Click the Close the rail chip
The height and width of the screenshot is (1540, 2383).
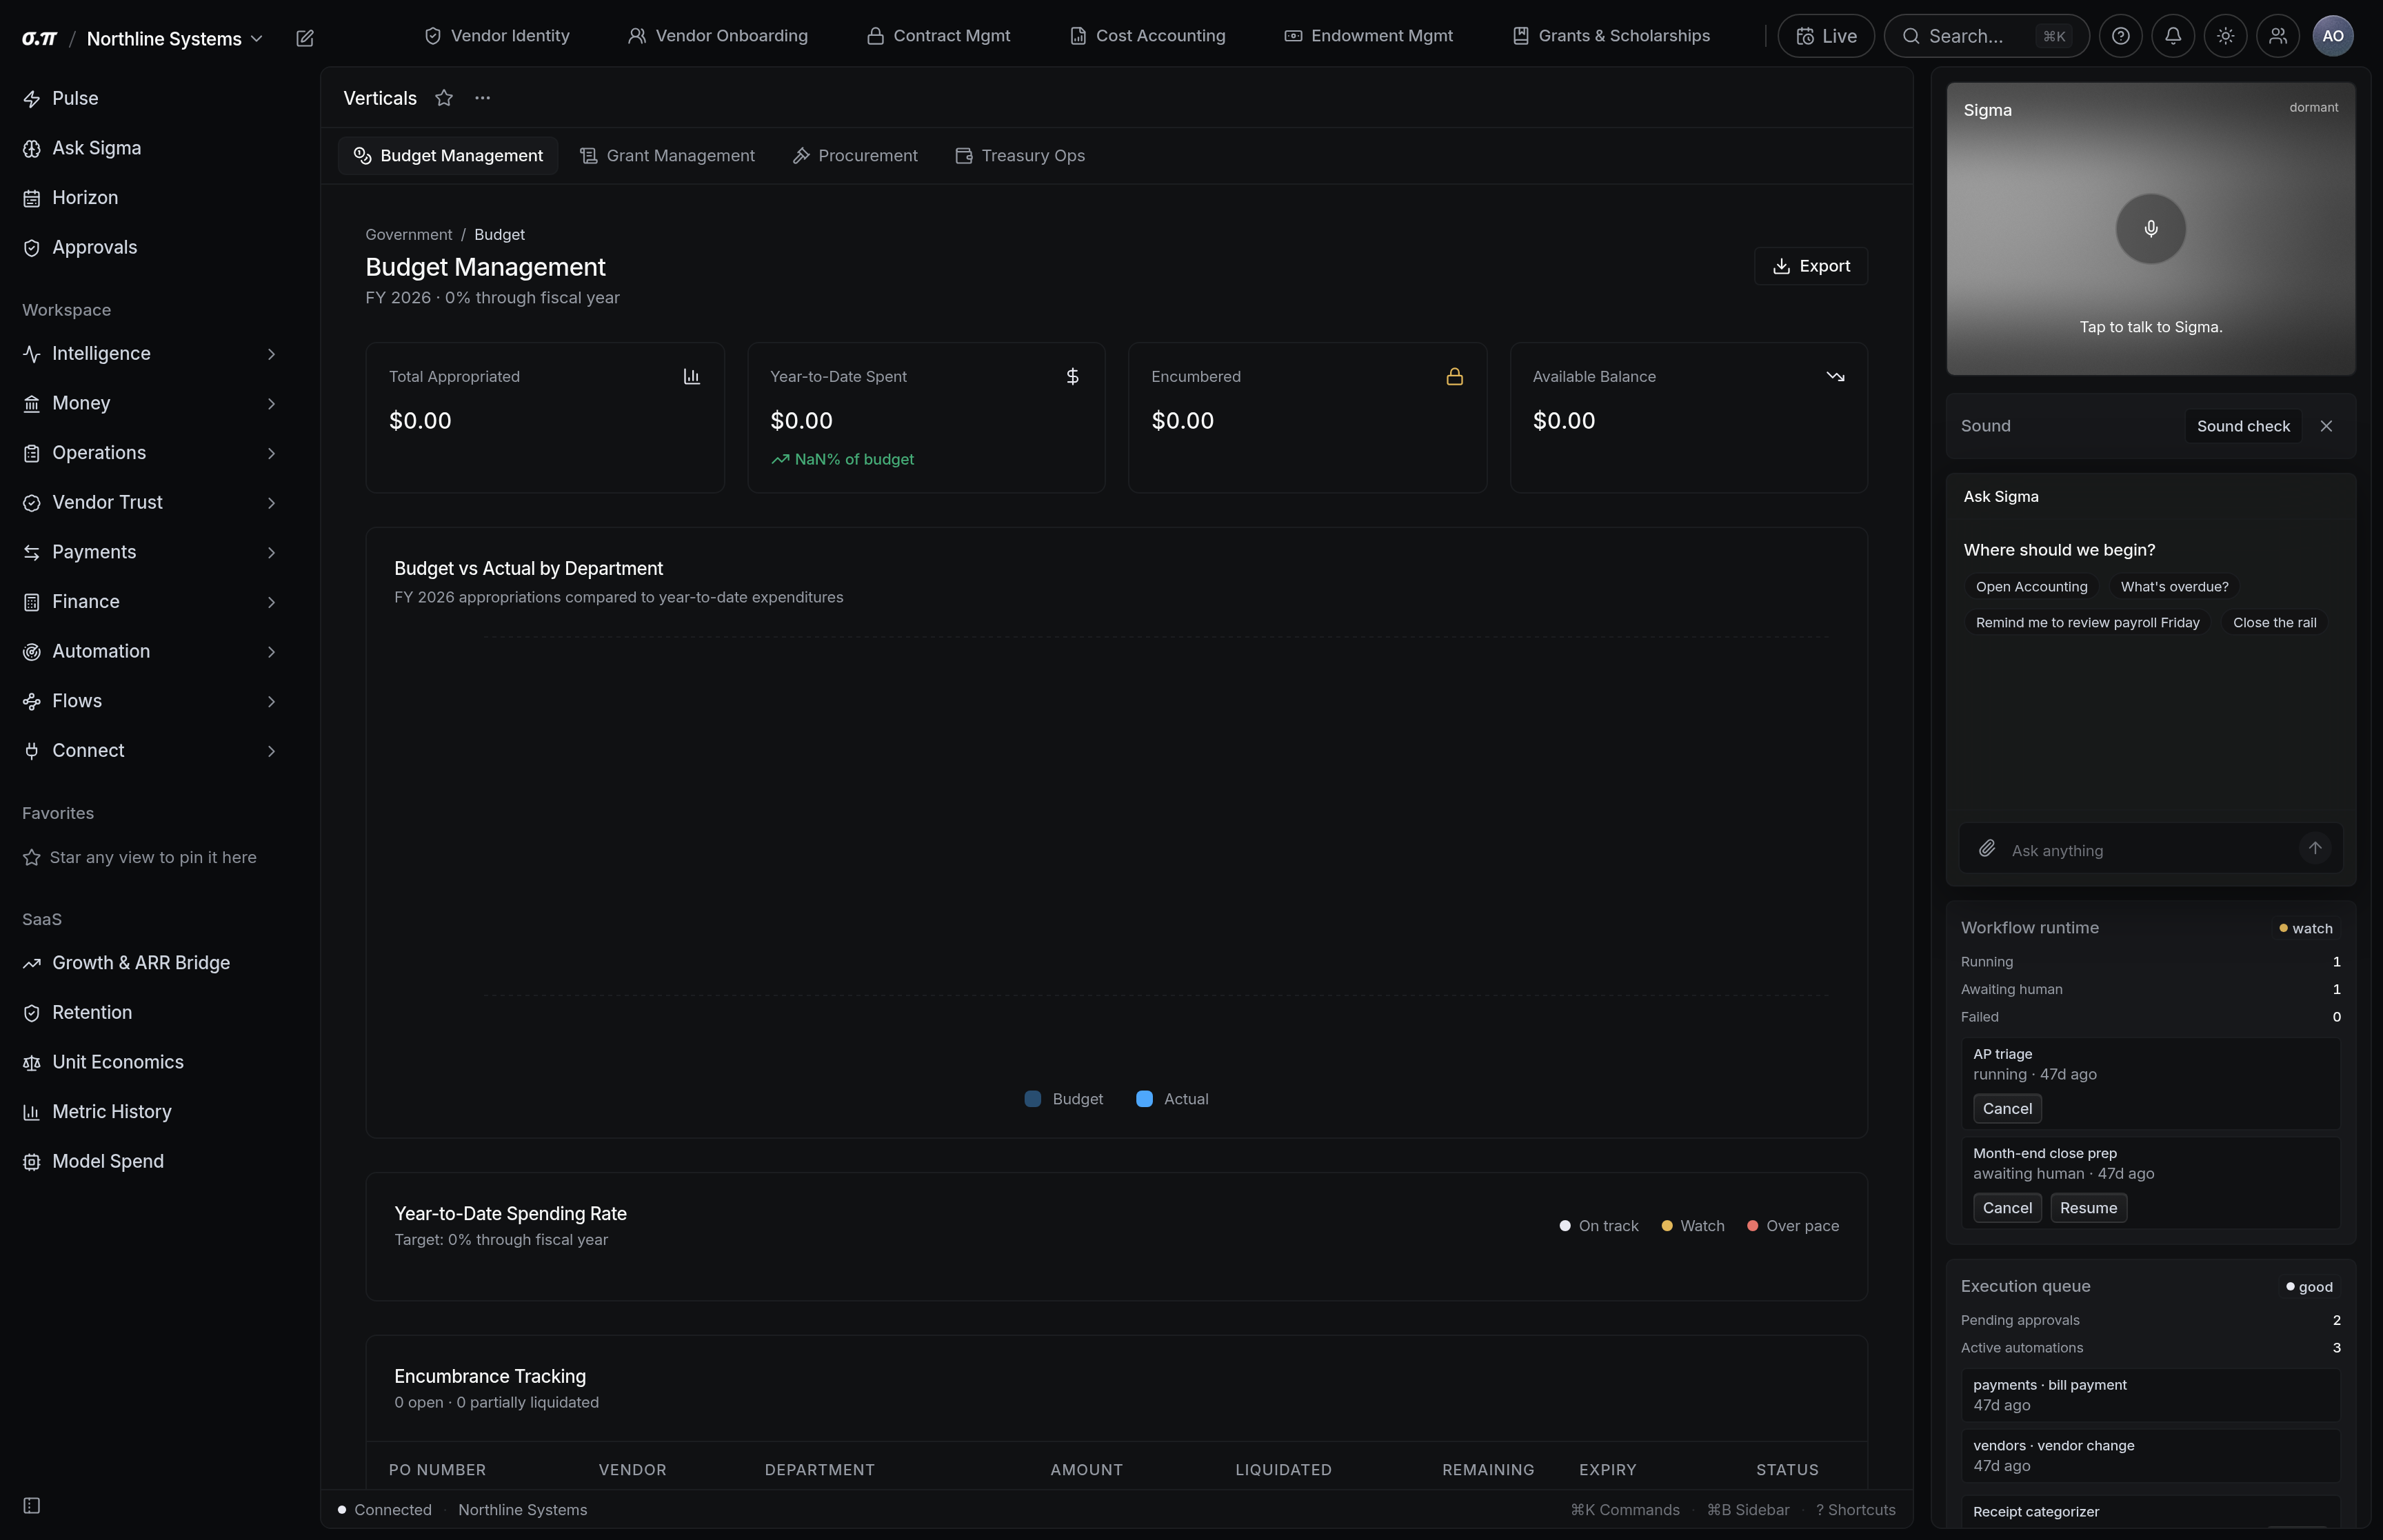pyautogui.click(x=2274, y=623)
